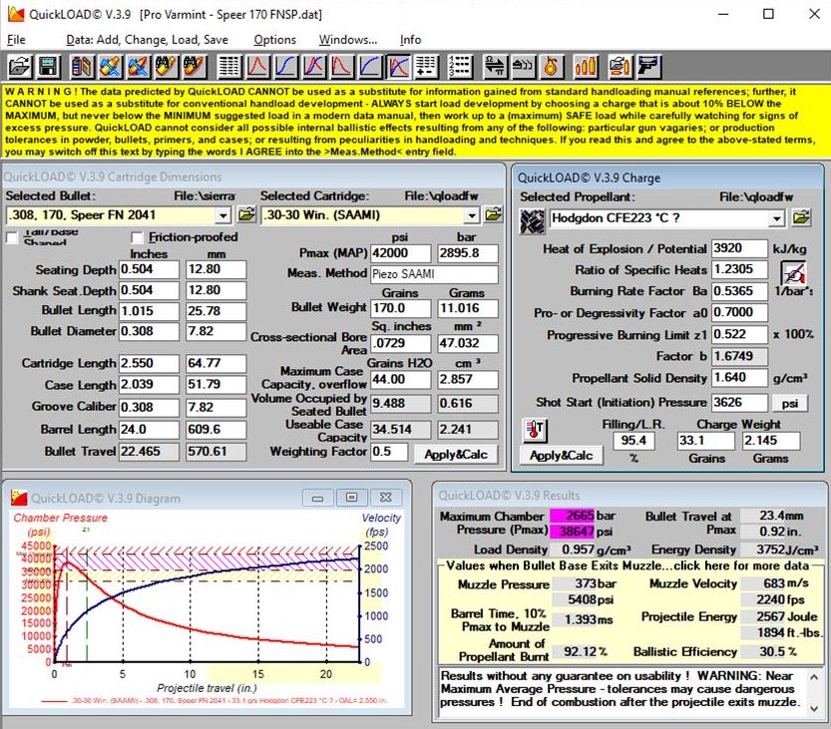Screen dimensions: 831x729
Task: Expand the Selected Propellant dropdown
Action: click(776, 218)
